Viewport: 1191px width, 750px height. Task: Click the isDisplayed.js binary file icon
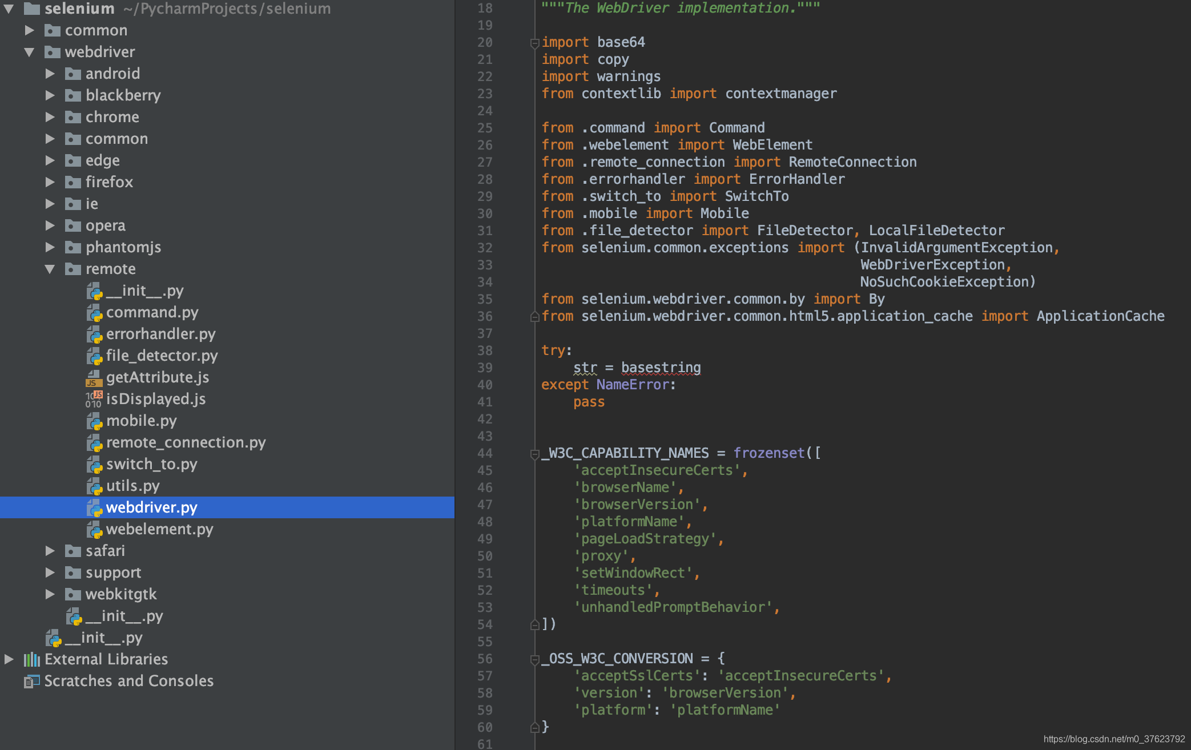coord(94,399)
